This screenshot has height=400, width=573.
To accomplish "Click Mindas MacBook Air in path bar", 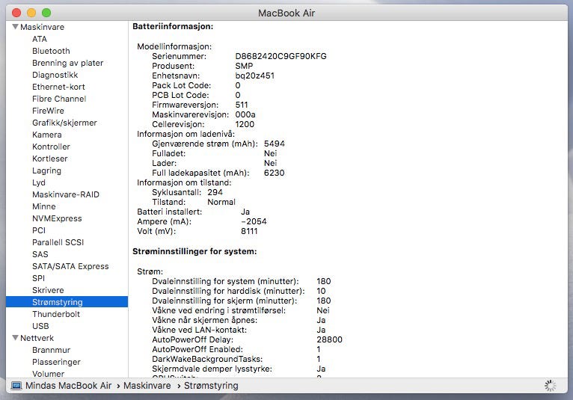I will click(68, 386).
